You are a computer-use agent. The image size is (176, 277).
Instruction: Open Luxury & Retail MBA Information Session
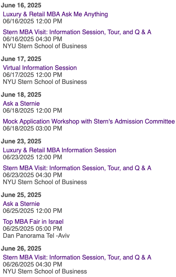pyautogui.click(x=60, y=150)
